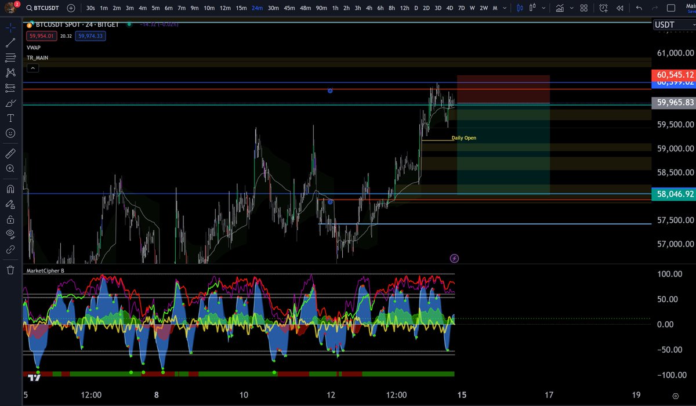
Task: Click the TR_MAIN indicator label
Action: point(37,58)
